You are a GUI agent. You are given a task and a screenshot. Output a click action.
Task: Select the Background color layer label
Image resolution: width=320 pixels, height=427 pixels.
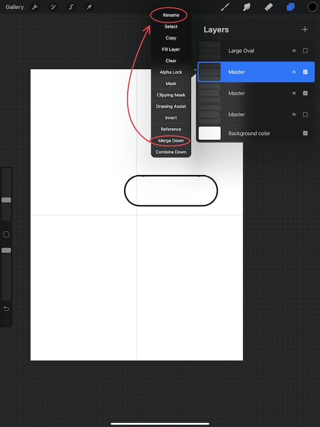249,133
